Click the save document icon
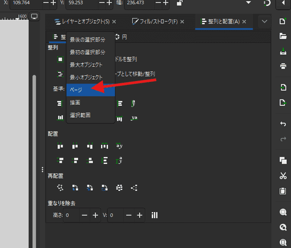This screenshot has height=248, width=291. [x=283, y=51]
